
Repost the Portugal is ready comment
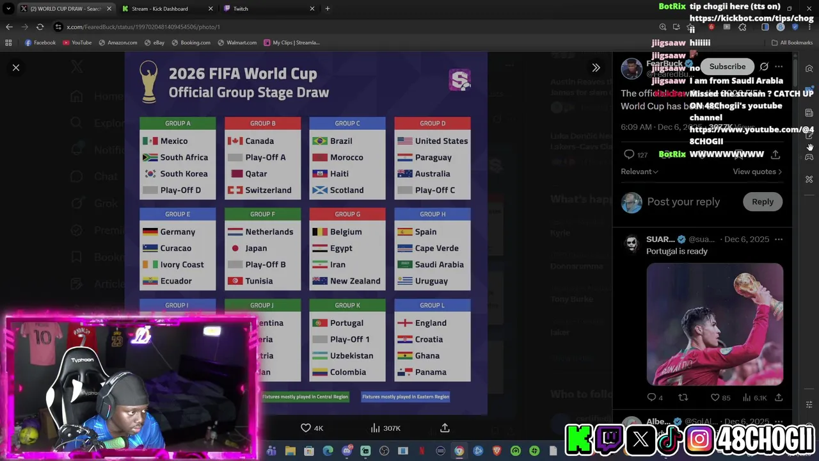(x=683, y=398)
